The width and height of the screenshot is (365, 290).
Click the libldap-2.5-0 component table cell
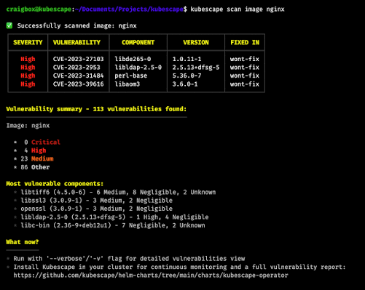click(138, 68)
